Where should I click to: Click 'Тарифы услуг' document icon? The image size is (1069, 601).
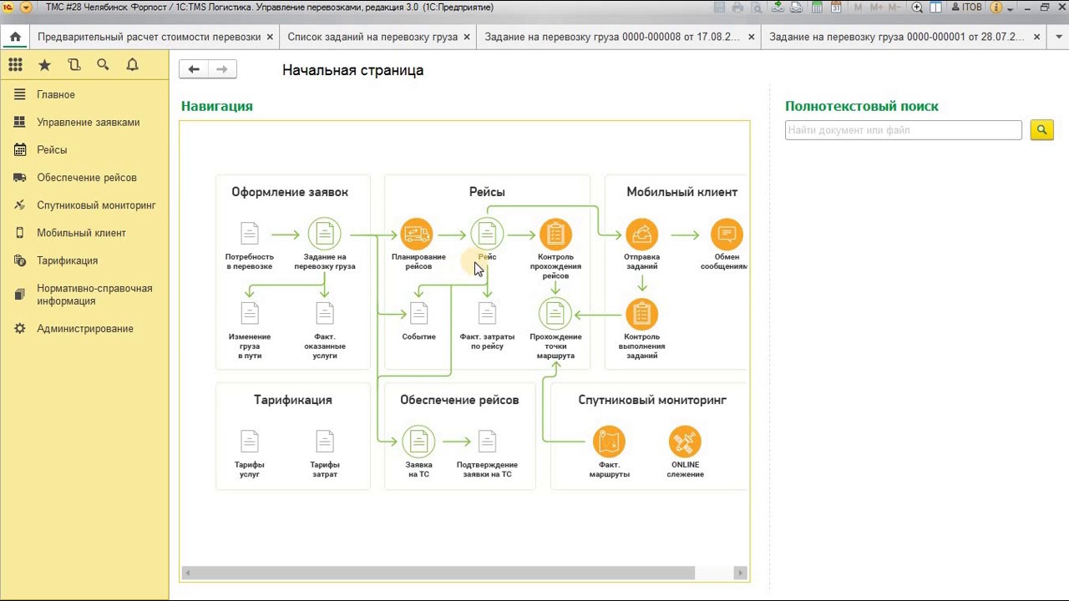click(250, 441)
